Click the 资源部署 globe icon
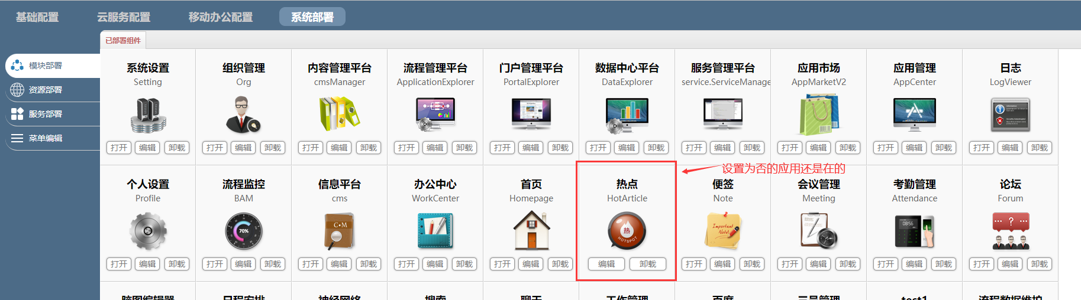This screenshot has height=300, width=1081. pos(17,90)
